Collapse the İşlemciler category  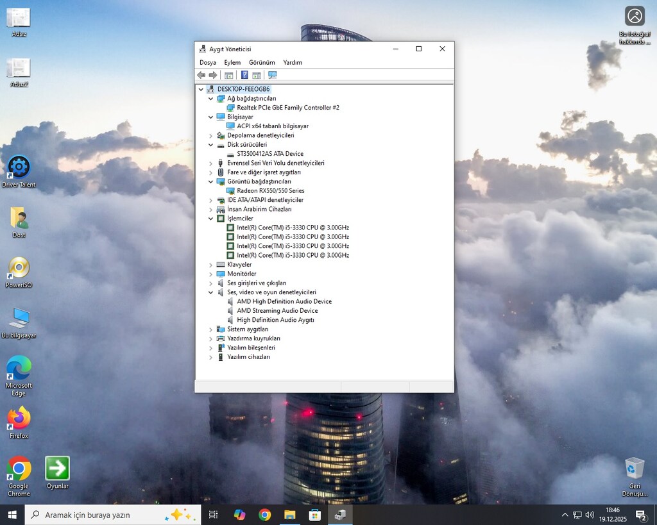point(210,218)
